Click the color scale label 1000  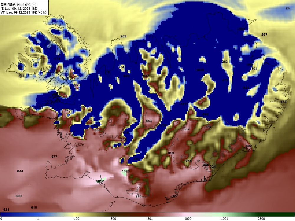[188, 219]
